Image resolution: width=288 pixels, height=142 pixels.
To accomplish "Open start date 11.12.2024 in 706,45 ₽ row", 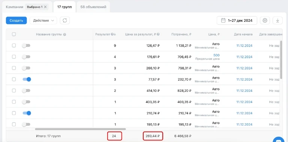I will point(244,57).
